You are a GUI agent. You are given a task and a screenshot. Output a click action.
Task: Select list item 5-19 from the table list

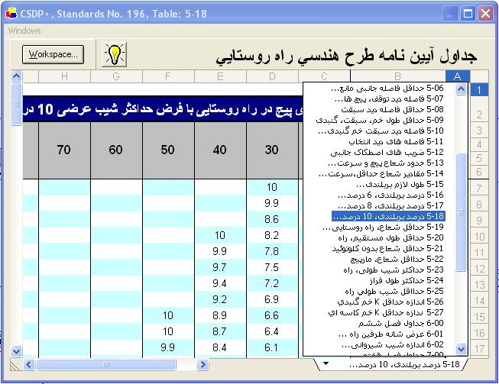point(387,227)
